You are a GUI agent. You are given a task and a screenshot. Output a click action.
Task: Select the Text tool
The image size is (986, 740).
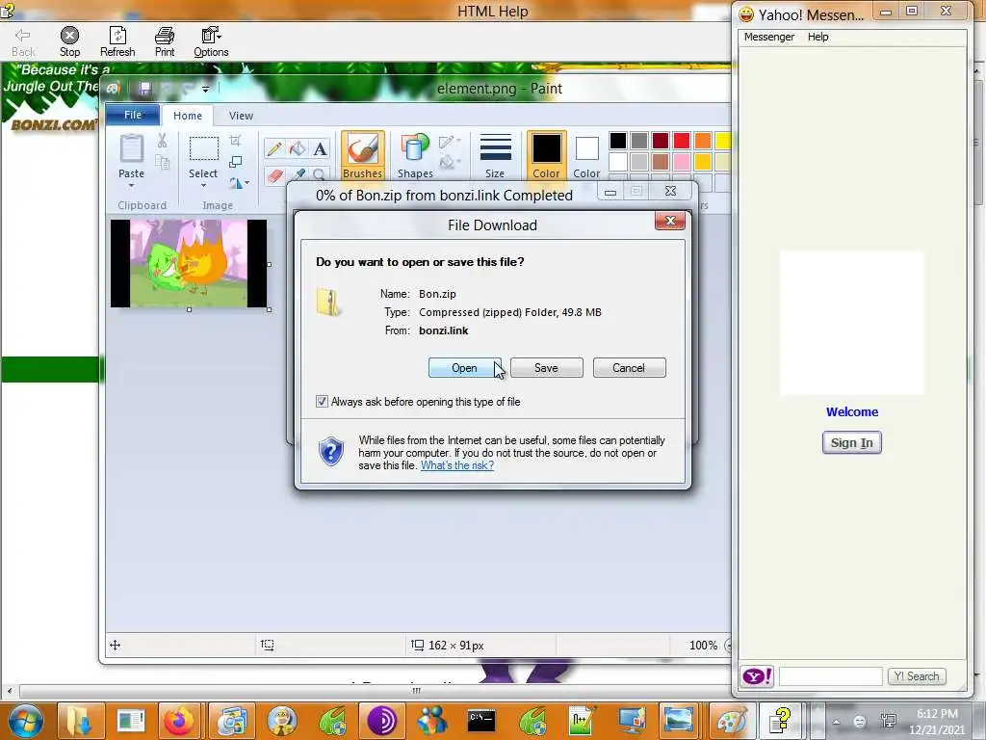pos(320,149)
